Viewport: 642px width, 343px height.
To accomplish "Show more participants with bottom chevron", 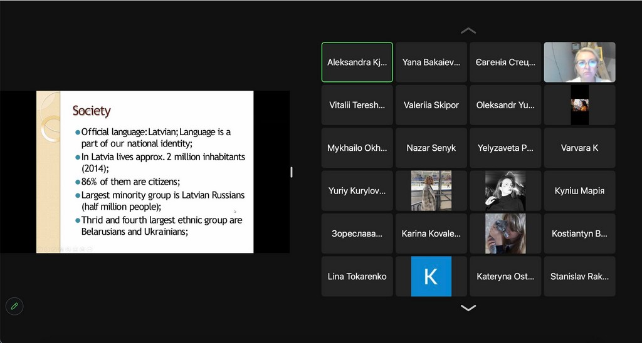I will (x=468, y=308).
